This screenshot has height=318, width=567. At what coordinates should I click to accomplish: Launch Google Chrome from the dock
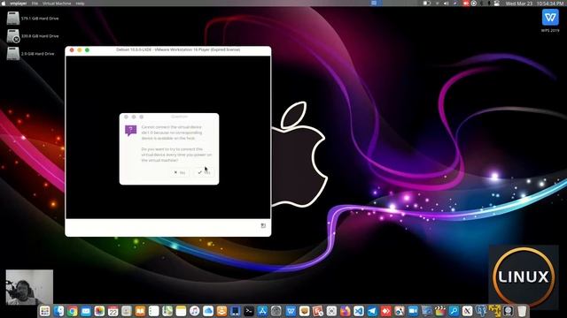tap(73, 311)
